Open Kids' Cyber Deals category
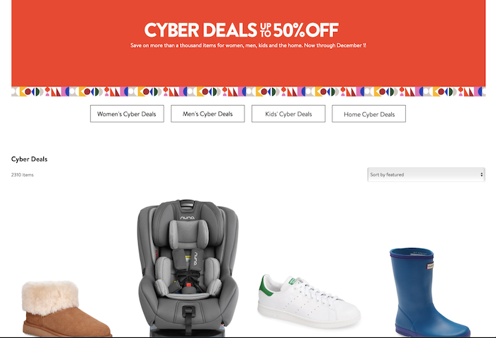The width and height of the screenshot is (496, 338). tap(288, 113)
